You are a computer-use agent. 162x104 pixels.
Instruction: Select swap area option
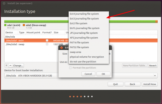point(89,52)
